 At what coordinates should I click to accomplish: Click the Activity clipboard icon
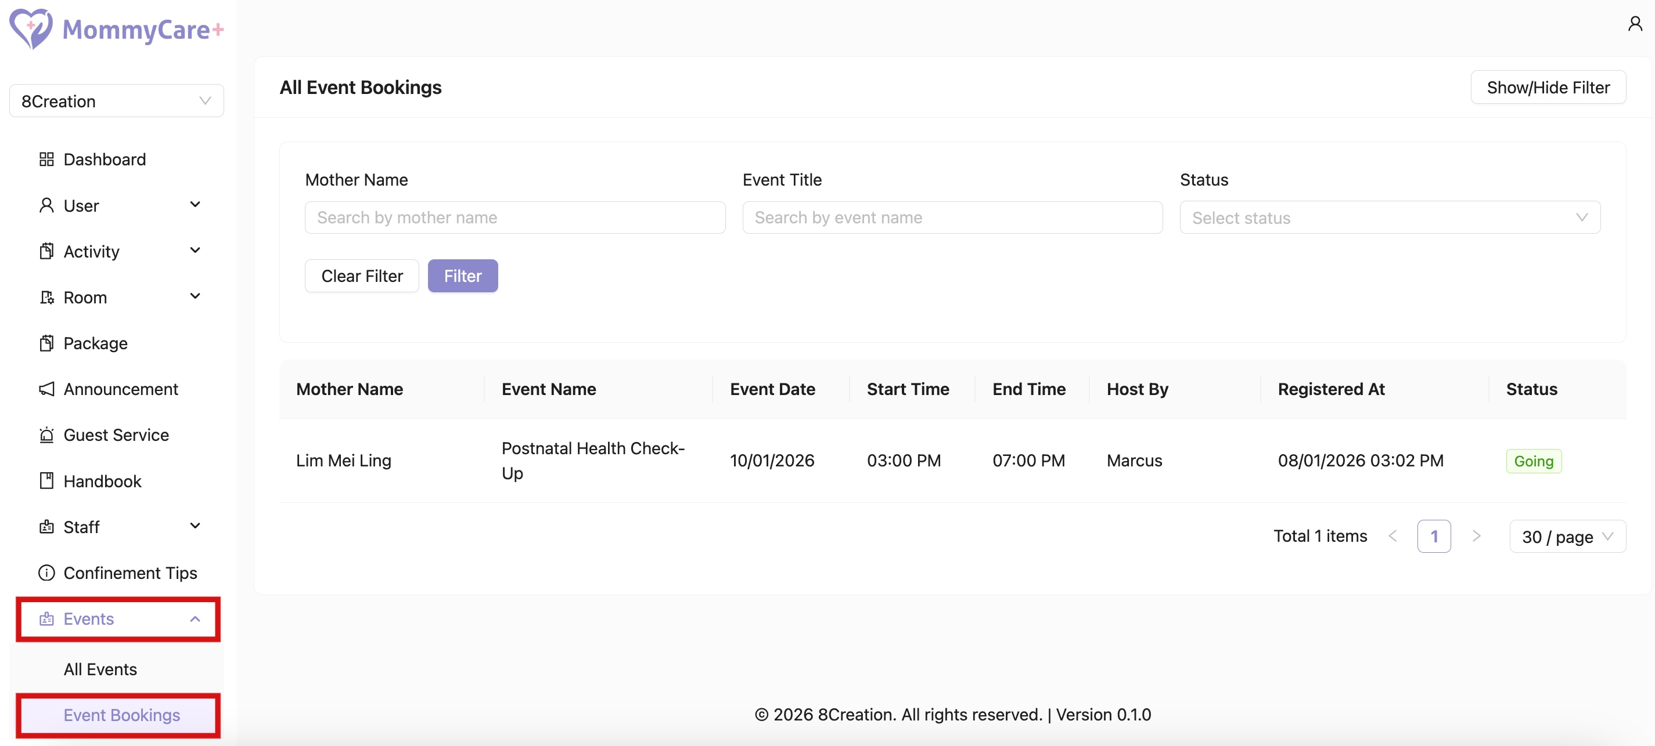(46, 251)
